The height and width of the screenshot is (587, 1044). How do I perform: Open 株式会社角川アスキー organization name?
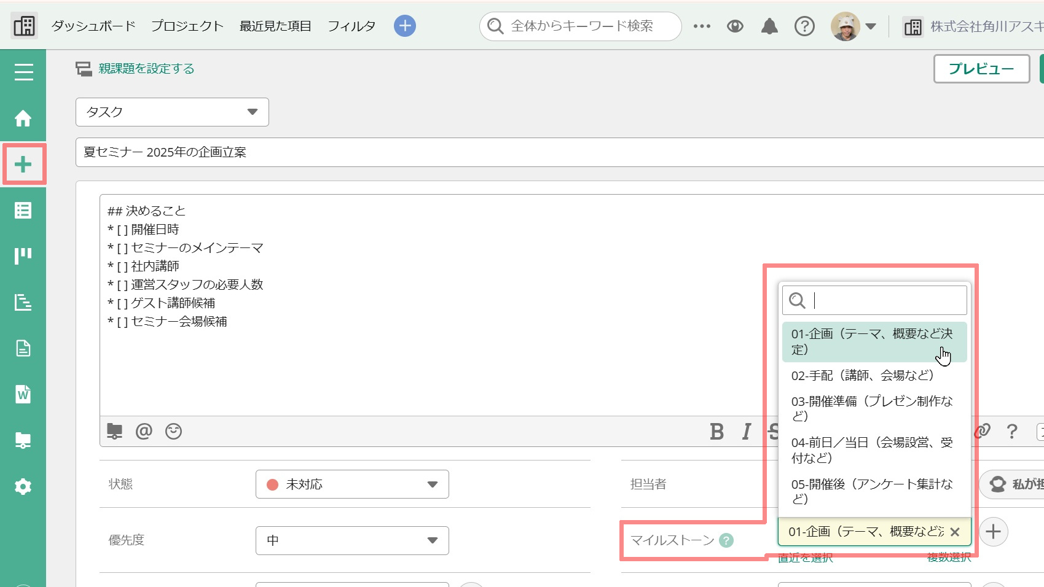pyautogui.click(x=987, y=26)
